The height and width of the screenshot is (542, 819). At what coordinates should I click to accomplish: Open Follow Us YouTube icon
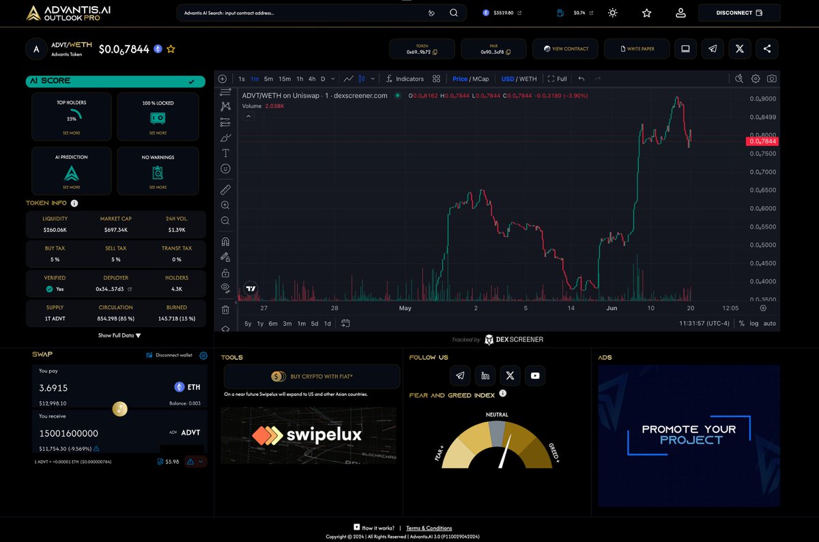(535, 375)
